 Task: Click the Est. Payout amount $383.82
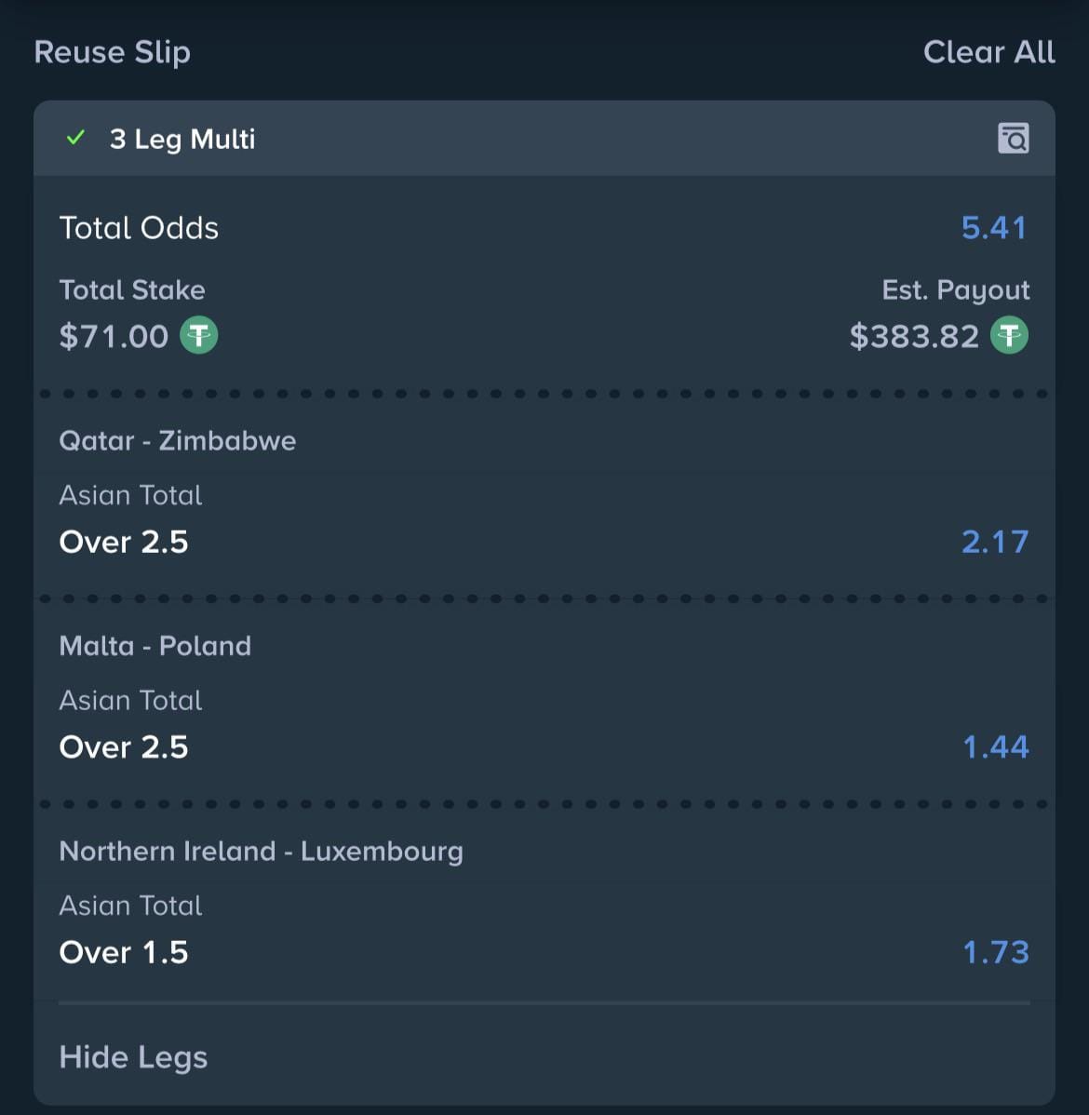(916, 335)
